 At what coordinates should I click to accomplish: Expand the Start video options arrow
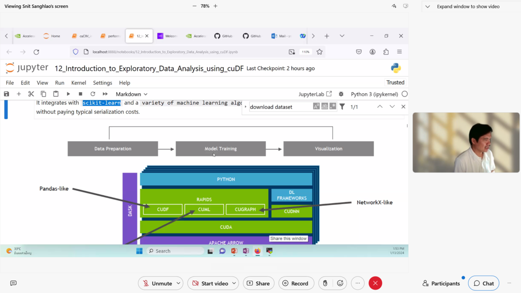coord(234,283)
